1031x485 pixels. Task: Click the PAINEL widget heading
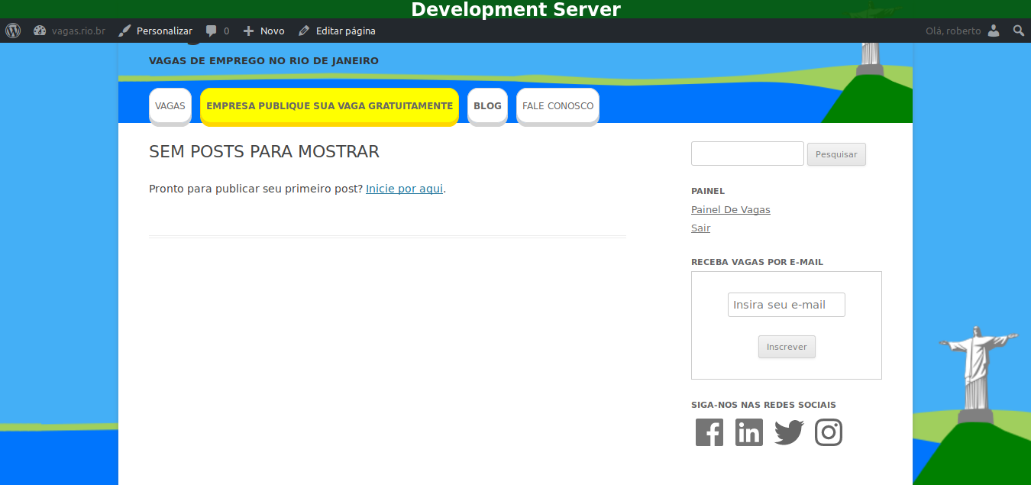[x=708, y=191]
